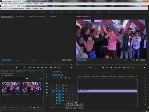Screen dimensions: 149x112
Task: Hide top video track output eye
Action: (x=66, y=85)
